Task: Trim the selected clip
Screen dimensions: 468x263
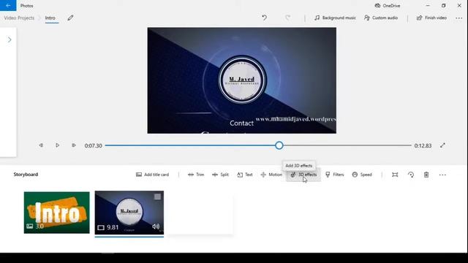Action: tap(196, 175)
